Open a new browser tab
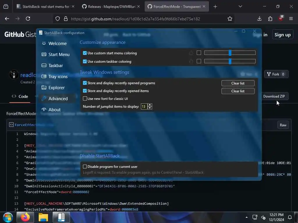The height and width of the screenshot is (223, 298). [215, 7]
